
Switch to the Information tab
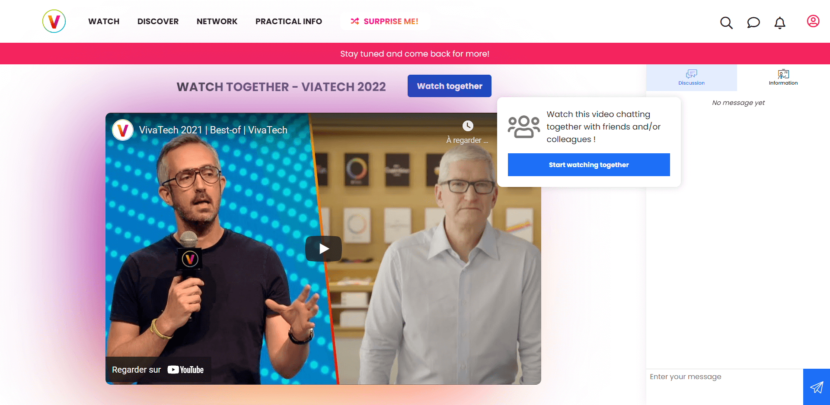coord(783,78)
